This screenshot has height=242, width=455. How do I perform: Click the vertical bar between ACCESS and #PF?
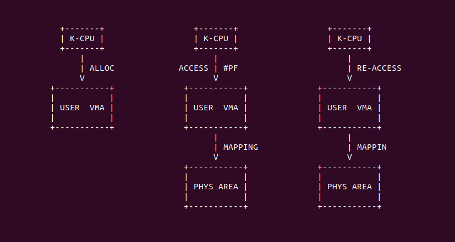[216, 69]
